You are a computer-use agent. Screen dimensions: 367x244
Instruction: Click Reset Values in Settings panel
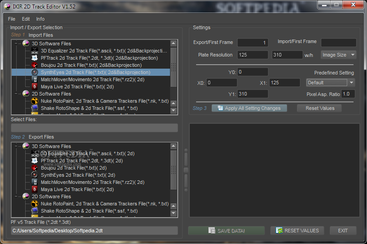click(x=319, y=108)
